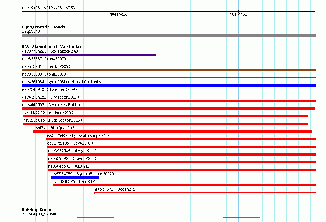Click the dgv3776n223 (Sedlazeck2020) purple bar
This screenshot has width=326, height=222.
point(89,55)
